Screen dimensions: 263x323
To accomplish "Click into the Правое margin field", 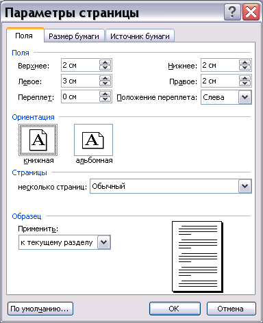I will pos(220,81).
